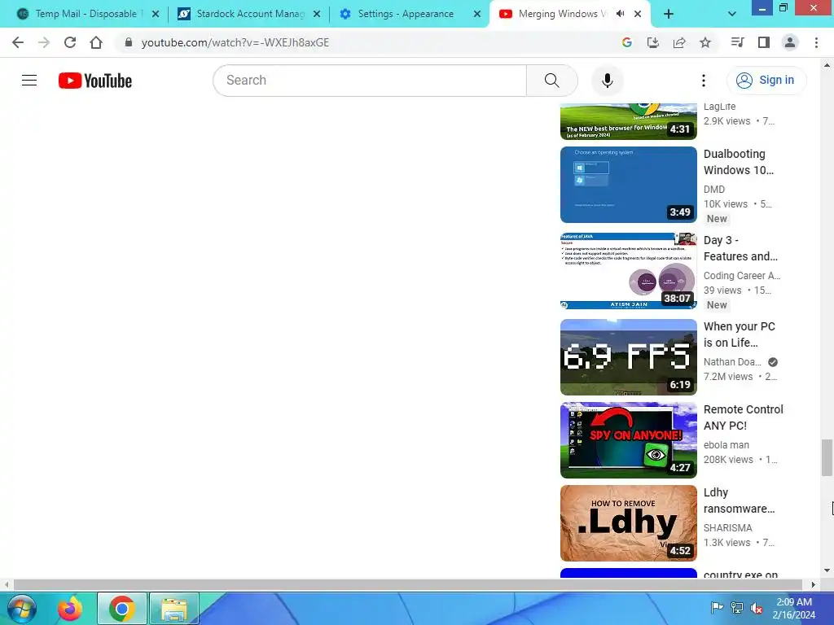This screenshot has width=834, height=625.
Task: Open the .Ldhy ransomware video thumbnail
Action: (628, 523)
